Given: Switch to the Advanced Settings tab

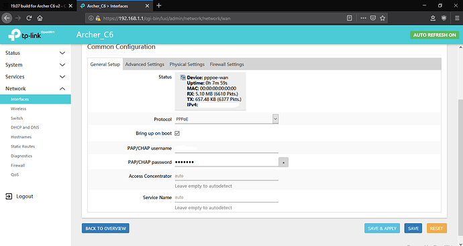Looking at the screenshot, I should (145, 64).
